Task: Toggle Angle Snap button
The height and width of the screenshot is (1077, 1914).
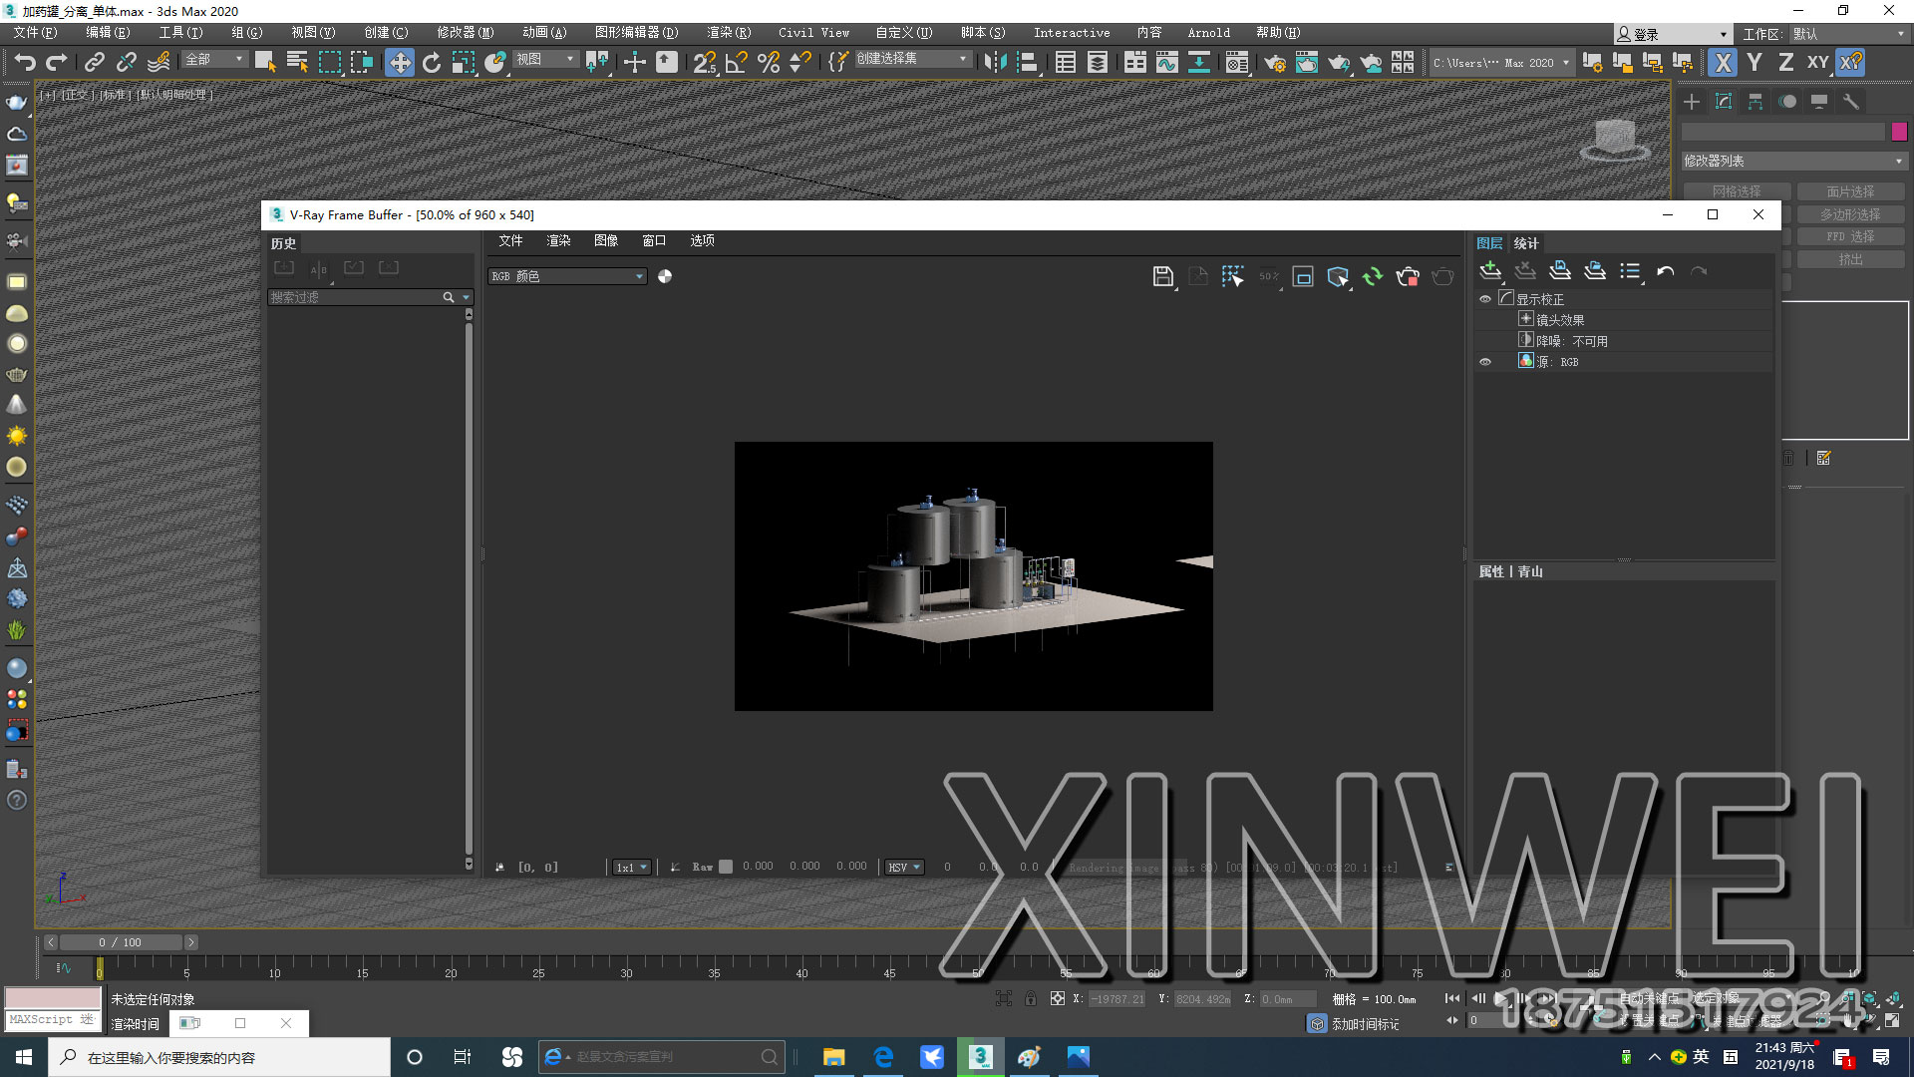Action: pos(737,62)
